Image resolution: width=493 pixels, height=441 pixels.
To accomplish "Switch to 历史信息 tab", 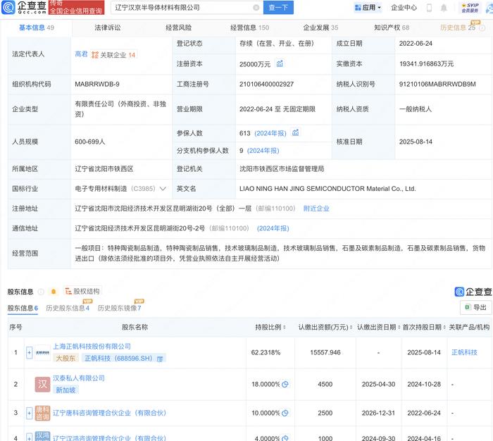I will 458,27.
